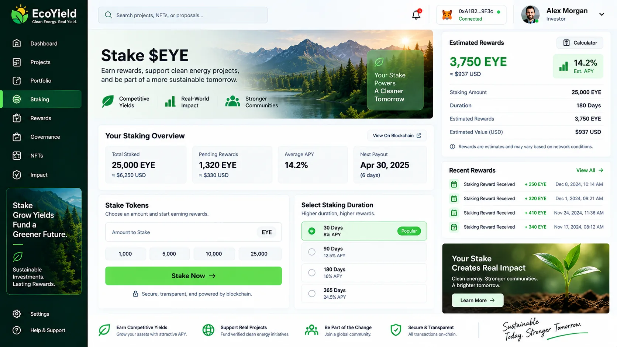Open the rewards Calculator

580,43
